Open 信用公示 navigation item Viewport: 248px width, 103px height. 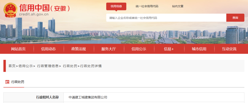pos(139,49)
